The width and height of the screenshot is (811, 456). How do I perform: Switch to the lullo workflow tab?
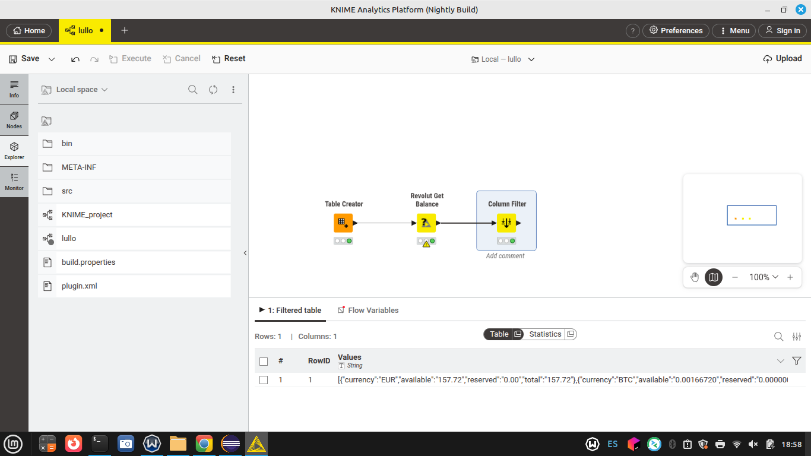click(85, 30)
